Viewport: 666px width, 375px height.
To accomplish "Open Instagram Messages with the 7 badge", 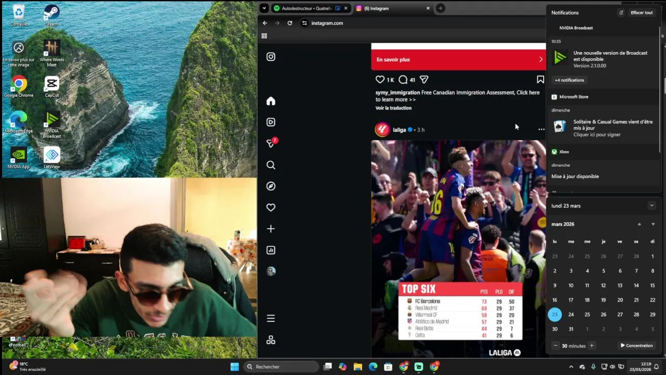I will tap(271, 143).
